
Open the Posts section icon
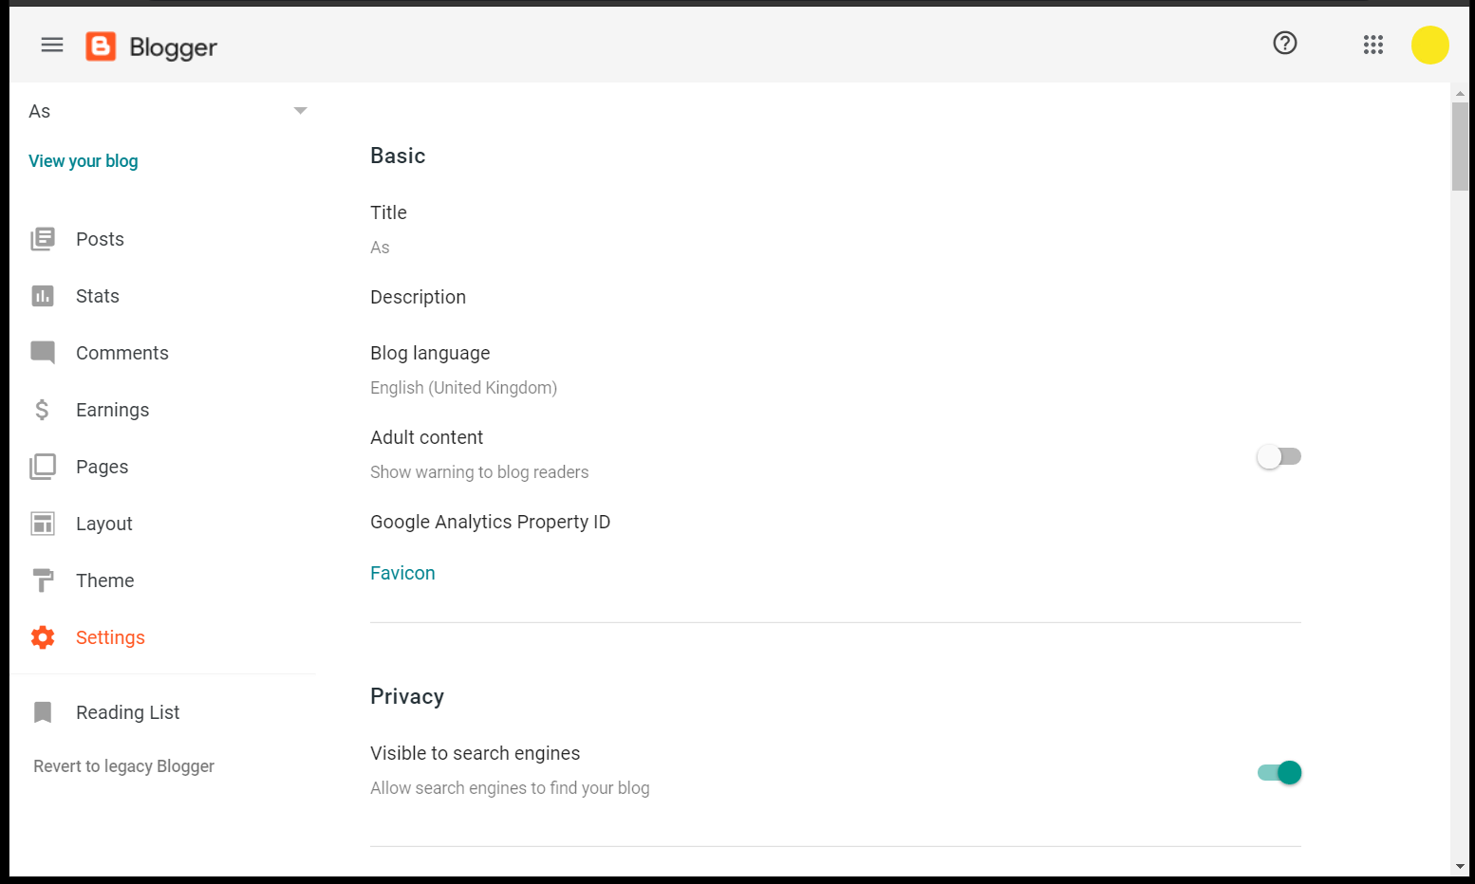pos(43,238)
